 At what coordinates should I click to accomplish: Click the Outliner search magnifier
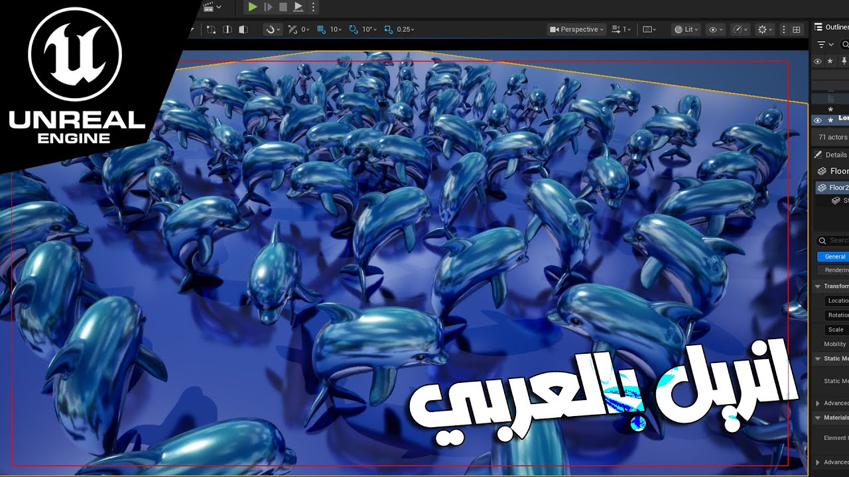(x=844, y=44)
